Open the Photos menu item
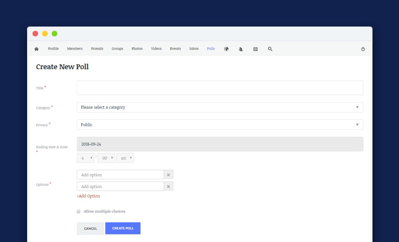399x242 pixels. [137, 48]
